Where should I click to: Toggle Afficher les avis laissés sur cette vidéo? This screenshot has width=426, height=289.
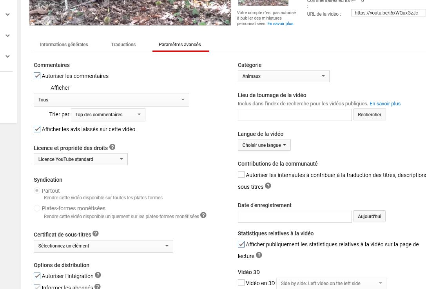37,129
